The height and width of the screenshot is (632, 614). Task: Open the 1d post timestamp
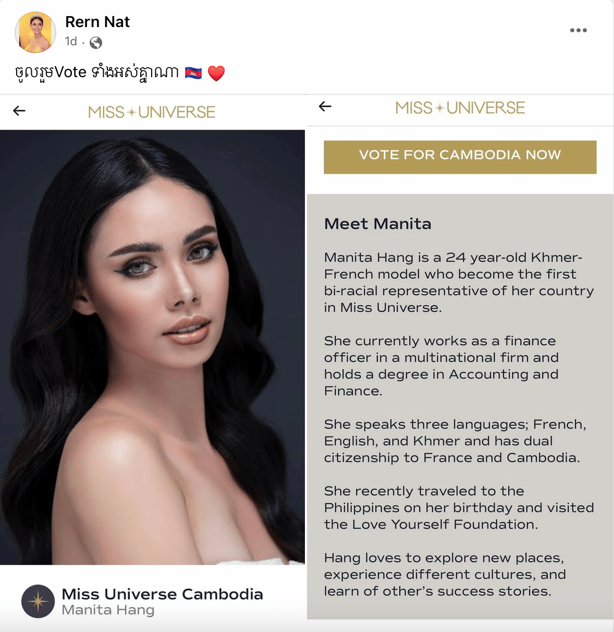click(x=71, y=41)
